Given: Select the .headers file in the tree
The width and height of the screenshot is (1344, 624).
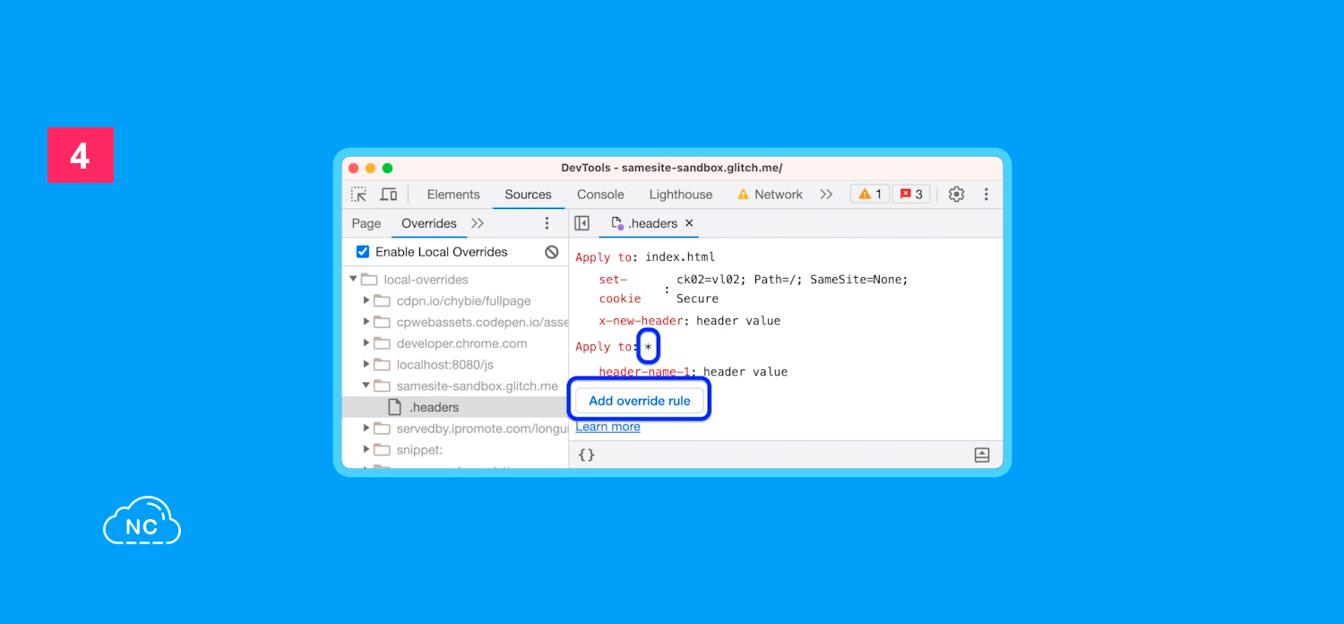Looking at the screenshot, I should point(434,407).
